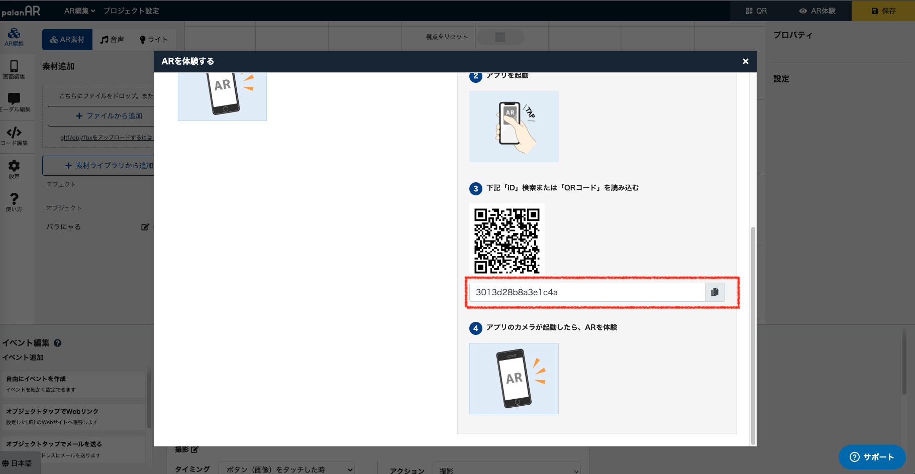Image resolution: width=915 pixels, height=474 pixels.
Task: Click 視点をリセット
Action: pyautogui.click(x=446, y=37)
